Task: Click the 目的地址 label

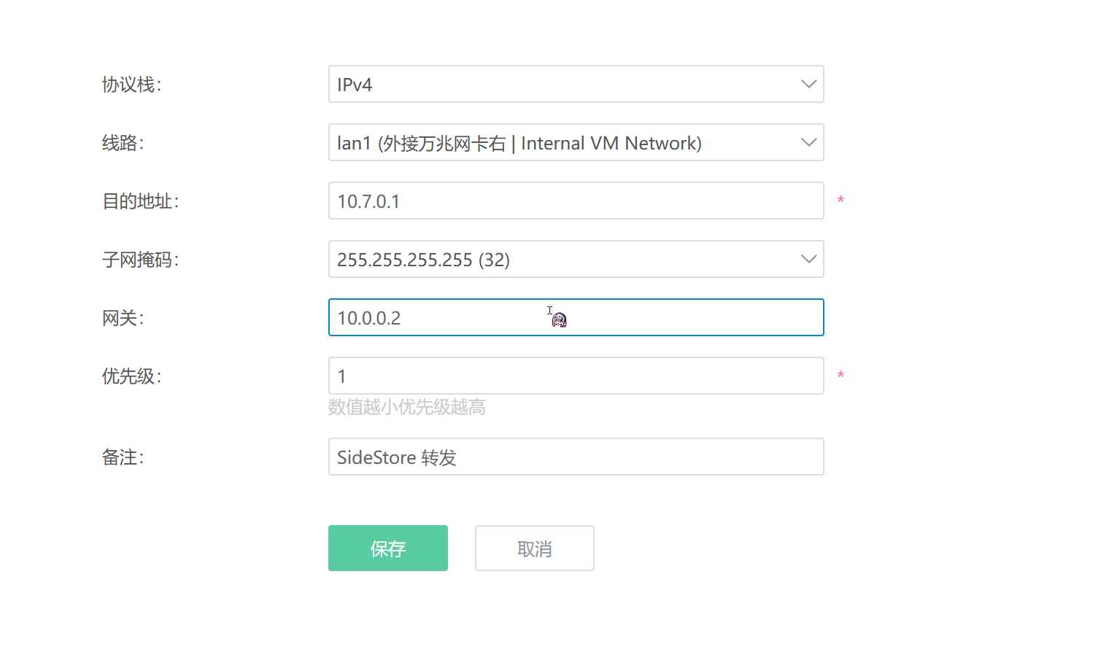Action: click(x=140, y=201)
